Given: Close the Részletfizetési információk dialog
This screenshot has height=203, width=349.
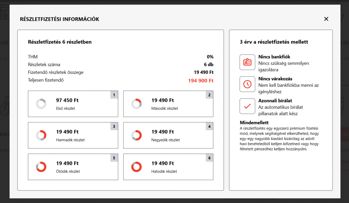Looking at the screenshot, I should 326,19.
